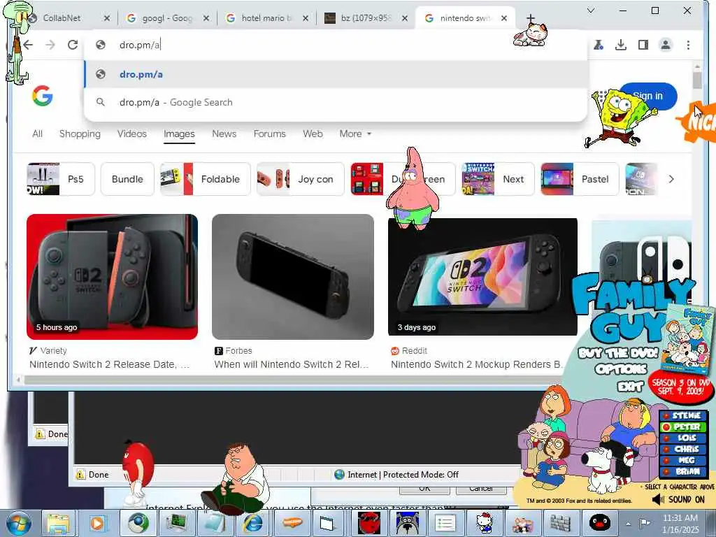Toggle the Chrome side panel icon
This screenshot has width=716, height=537.
tap(643, 45)
